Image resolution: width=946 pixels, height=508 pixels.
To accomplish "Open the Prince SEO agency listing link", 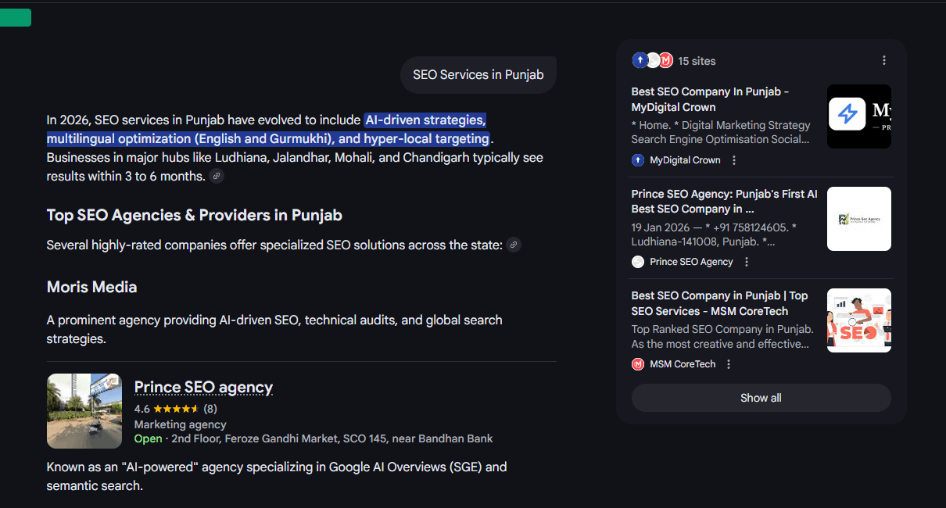I will 202,387.
